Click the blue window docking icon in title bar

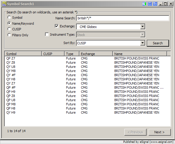(150, 4)
